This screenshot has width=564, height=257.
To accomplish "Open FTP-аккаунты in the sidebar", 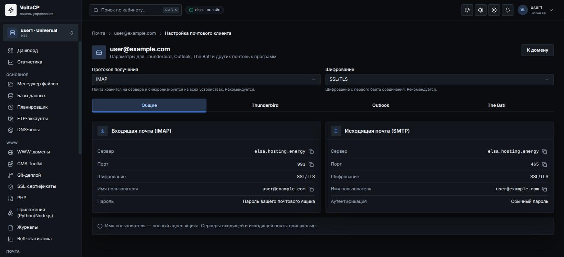I will click(x=41, y=119).
